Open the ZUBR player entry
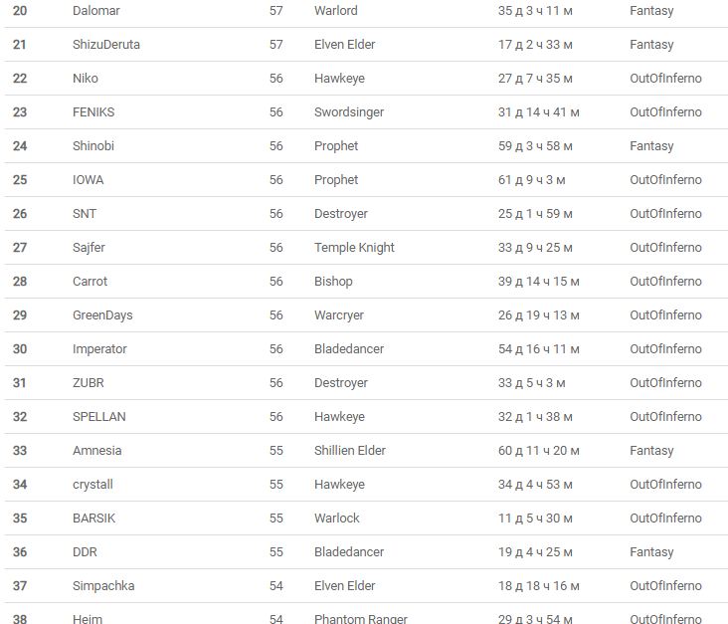Image resolution: width=728 pixels, height=624 pixels. (88, 383)
